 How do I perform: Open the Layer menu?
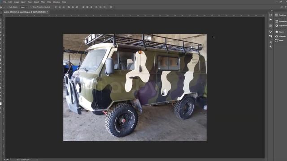click(23, 2)
